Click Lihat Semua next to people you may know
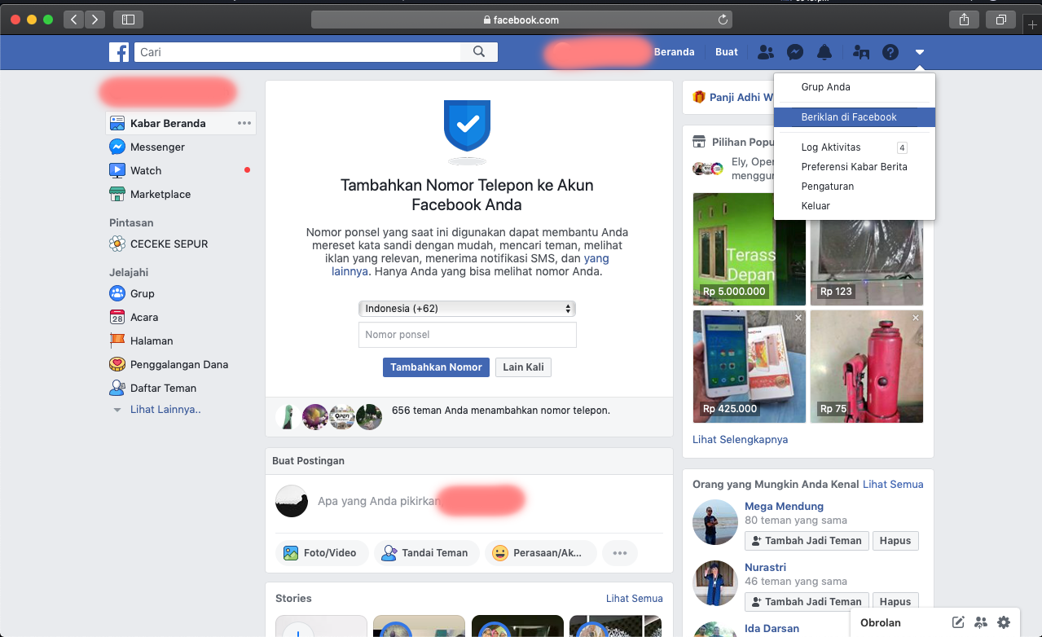 tap(893, 484)
